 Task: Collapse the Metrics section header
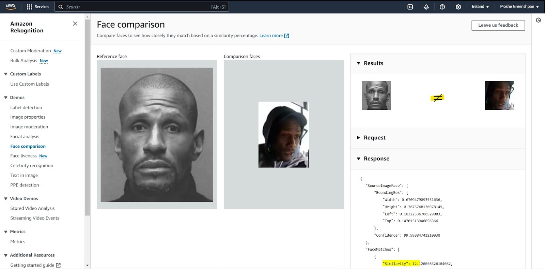tap(6, 231)
